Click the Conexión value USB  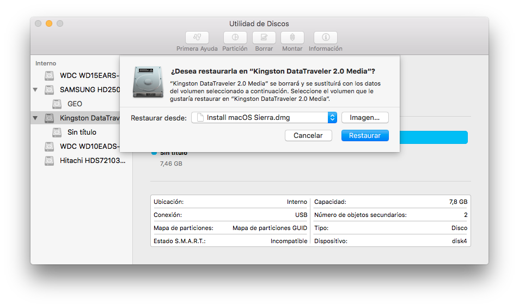coord(301,215)
